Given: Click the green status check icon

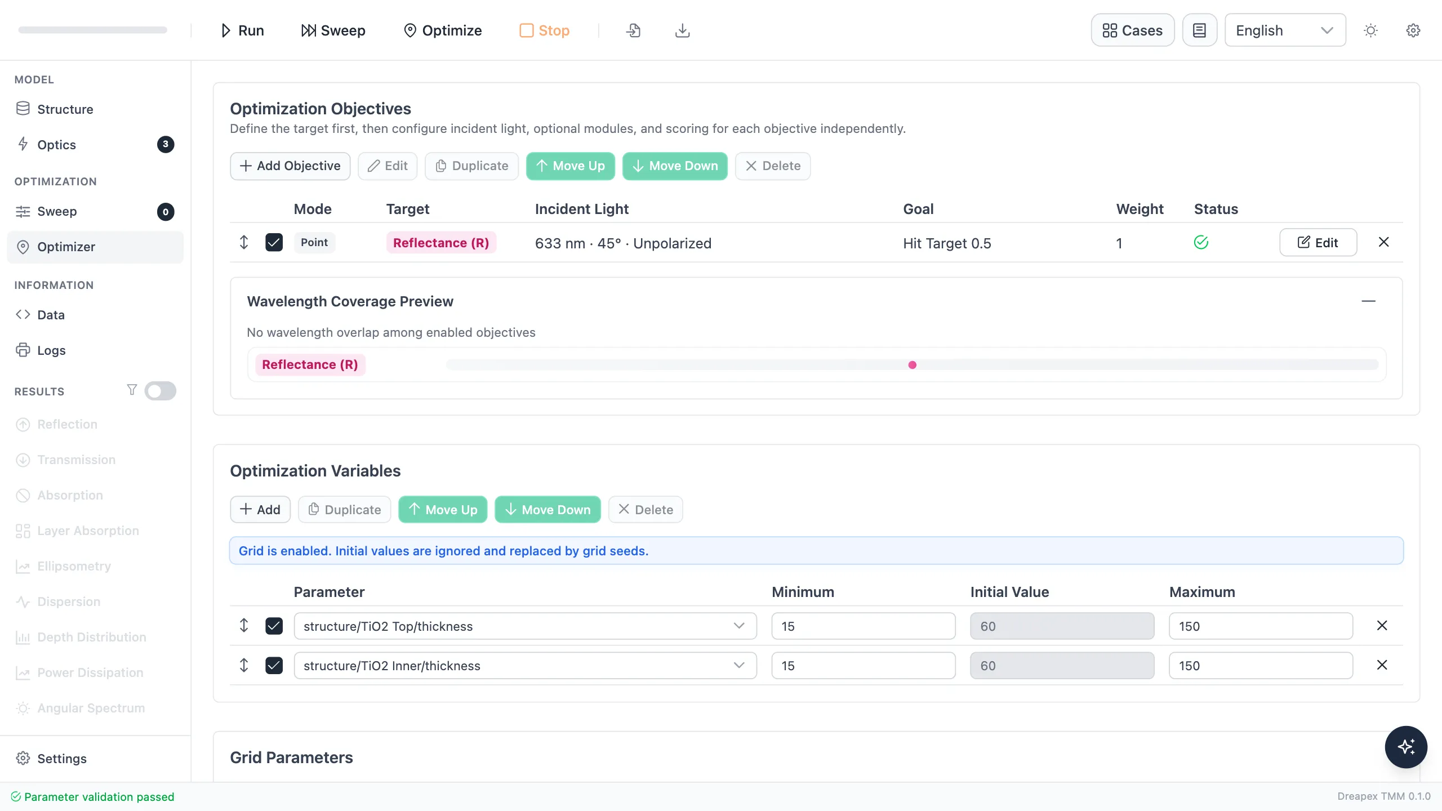Looking at the screenshot, I should pyautogui.click(x=1201, y=242).
